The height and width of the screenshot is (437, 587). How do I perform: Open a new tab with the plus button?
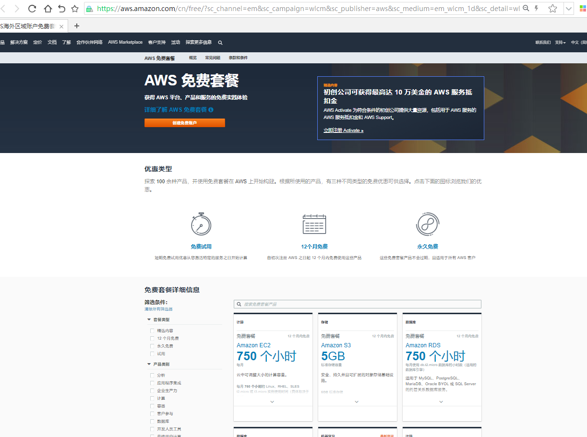click(77, 26)
